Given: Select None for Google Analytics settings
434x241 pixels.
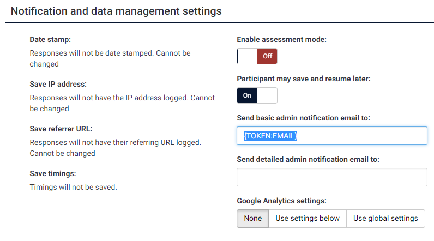Looking at the screenshot, I should click(253, 218).
